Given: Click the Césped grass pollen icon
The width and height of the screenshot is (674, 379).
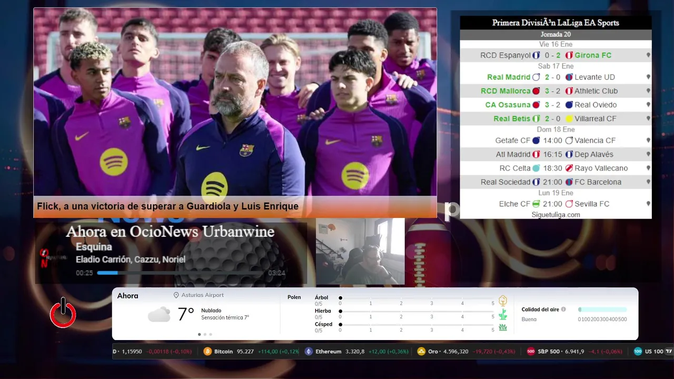Looking at the screenshot, I should [503, 327].
